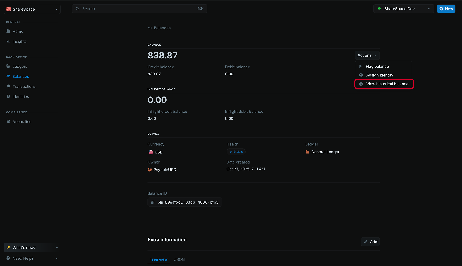The height and width of the screenshot is (266, 462).
Task: Click inside the Search input field
Action: pos(123,9)
